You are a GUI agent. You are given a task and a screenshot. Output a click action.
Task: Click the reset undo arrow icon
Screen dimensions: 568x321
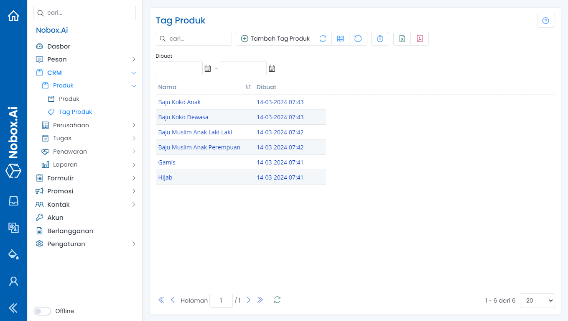(x=358, y=39)
